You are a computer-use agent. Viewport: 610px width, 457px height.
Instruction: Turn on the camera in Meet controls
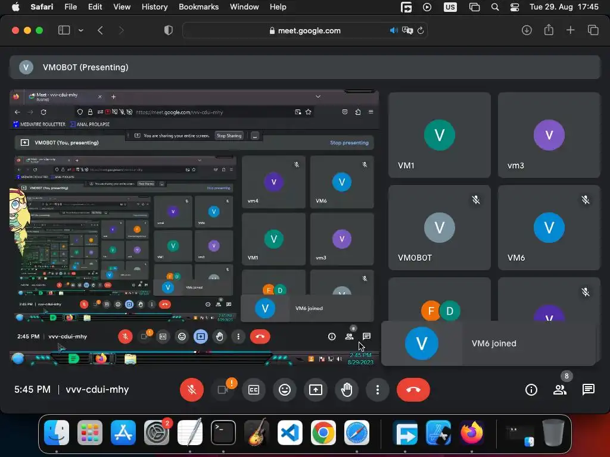coord(223,389)
